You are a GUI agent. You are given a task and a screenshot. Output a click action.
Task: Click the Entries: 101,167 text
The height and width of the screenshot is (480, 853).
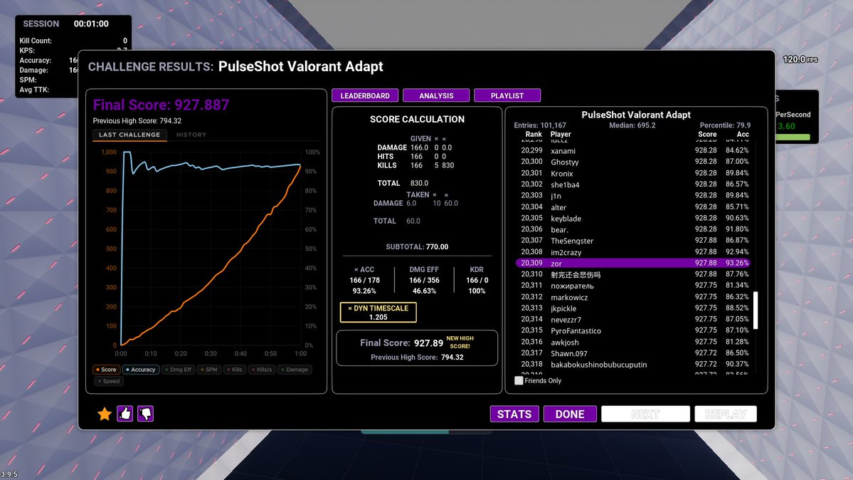pyautogui.click(x=540, y=125)
